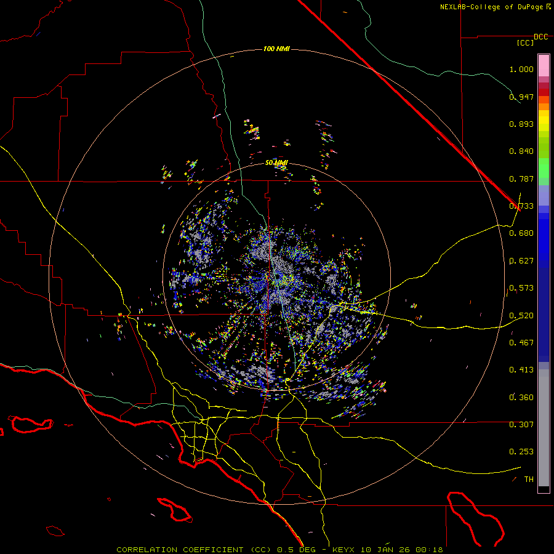The width and height of the screenshot is (554, 554).
Task: Click the 0.307 legend value
Action: click(x=521, y=424)
